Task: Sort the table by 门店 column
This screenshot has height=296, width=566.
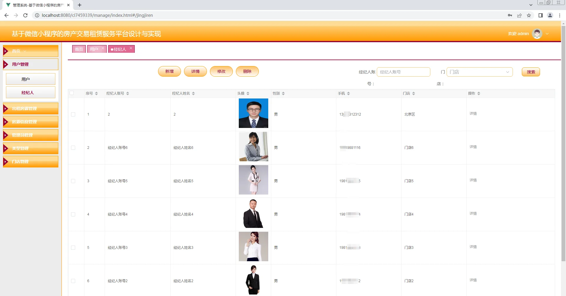Action: coord(414,93)
